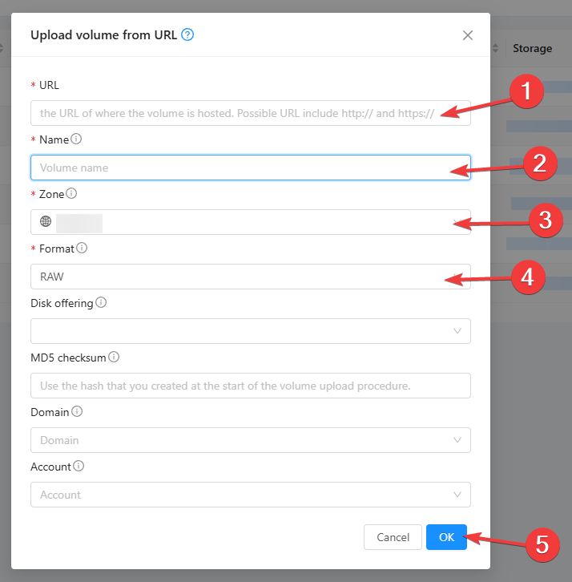
Task: Expand the Disk offering dropdown
Action: [250, 331]
